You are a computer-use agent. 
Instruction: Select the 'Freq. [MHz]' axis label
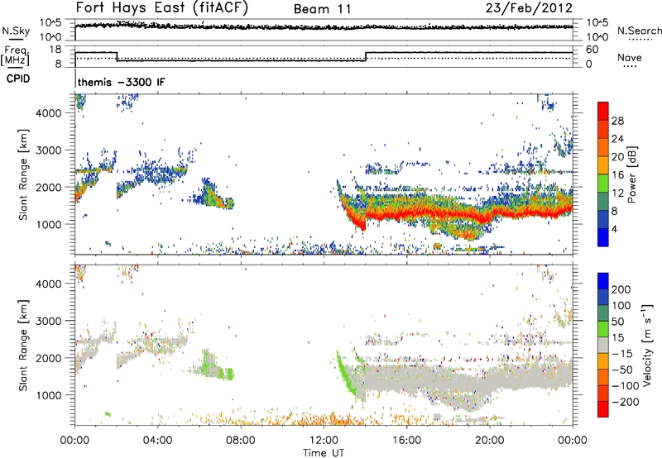tap(16, 55)
